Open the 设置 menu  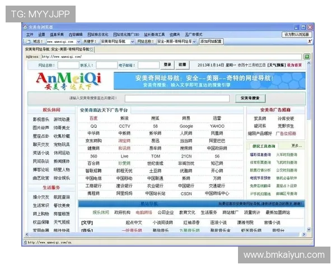[41, 35]
